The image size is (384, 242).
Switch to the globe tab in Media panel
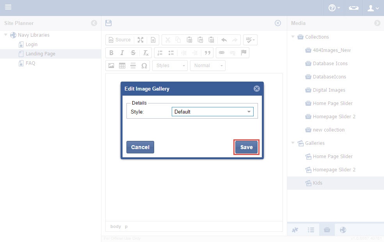[x=343, y=230]
